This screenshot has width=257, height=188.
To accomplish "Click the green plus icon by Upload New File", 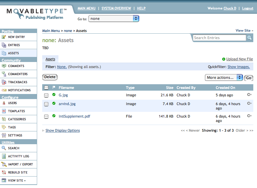I will (x=224, y=59).
